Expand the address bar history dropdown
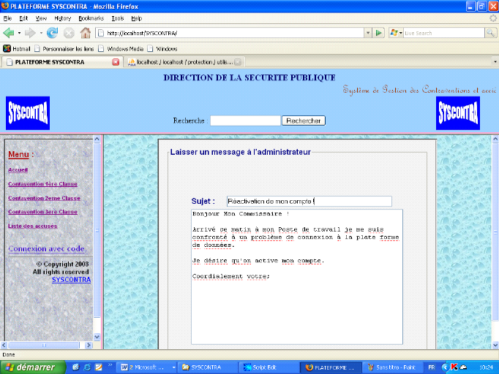 tap(367, 33)
